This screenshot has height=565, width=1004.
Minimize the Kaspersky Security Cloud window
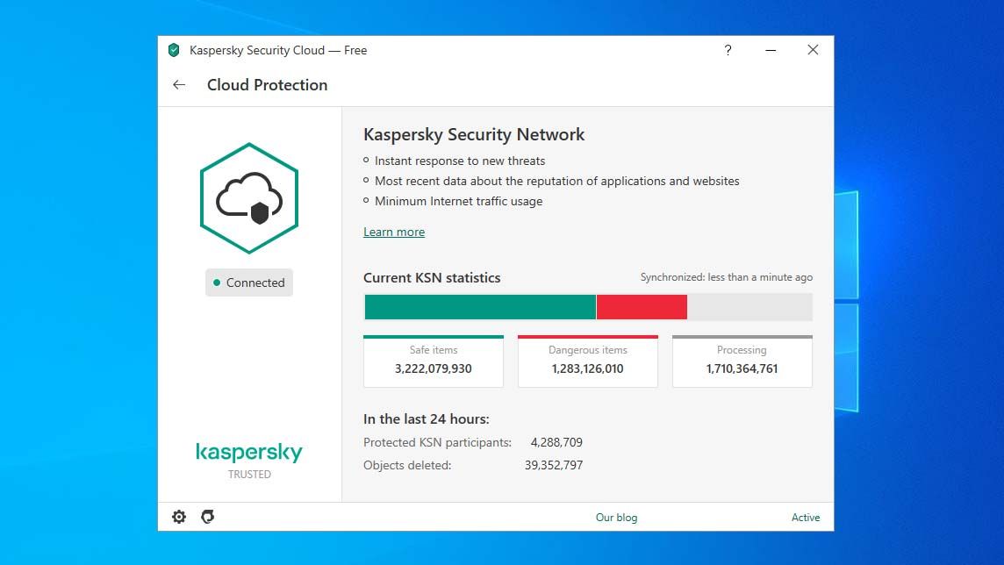click(x=771, y=50)
